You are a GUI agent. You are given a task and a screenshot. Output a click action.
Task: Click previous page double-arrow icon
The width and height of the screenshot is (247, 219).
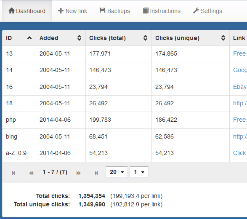point(31,173)
